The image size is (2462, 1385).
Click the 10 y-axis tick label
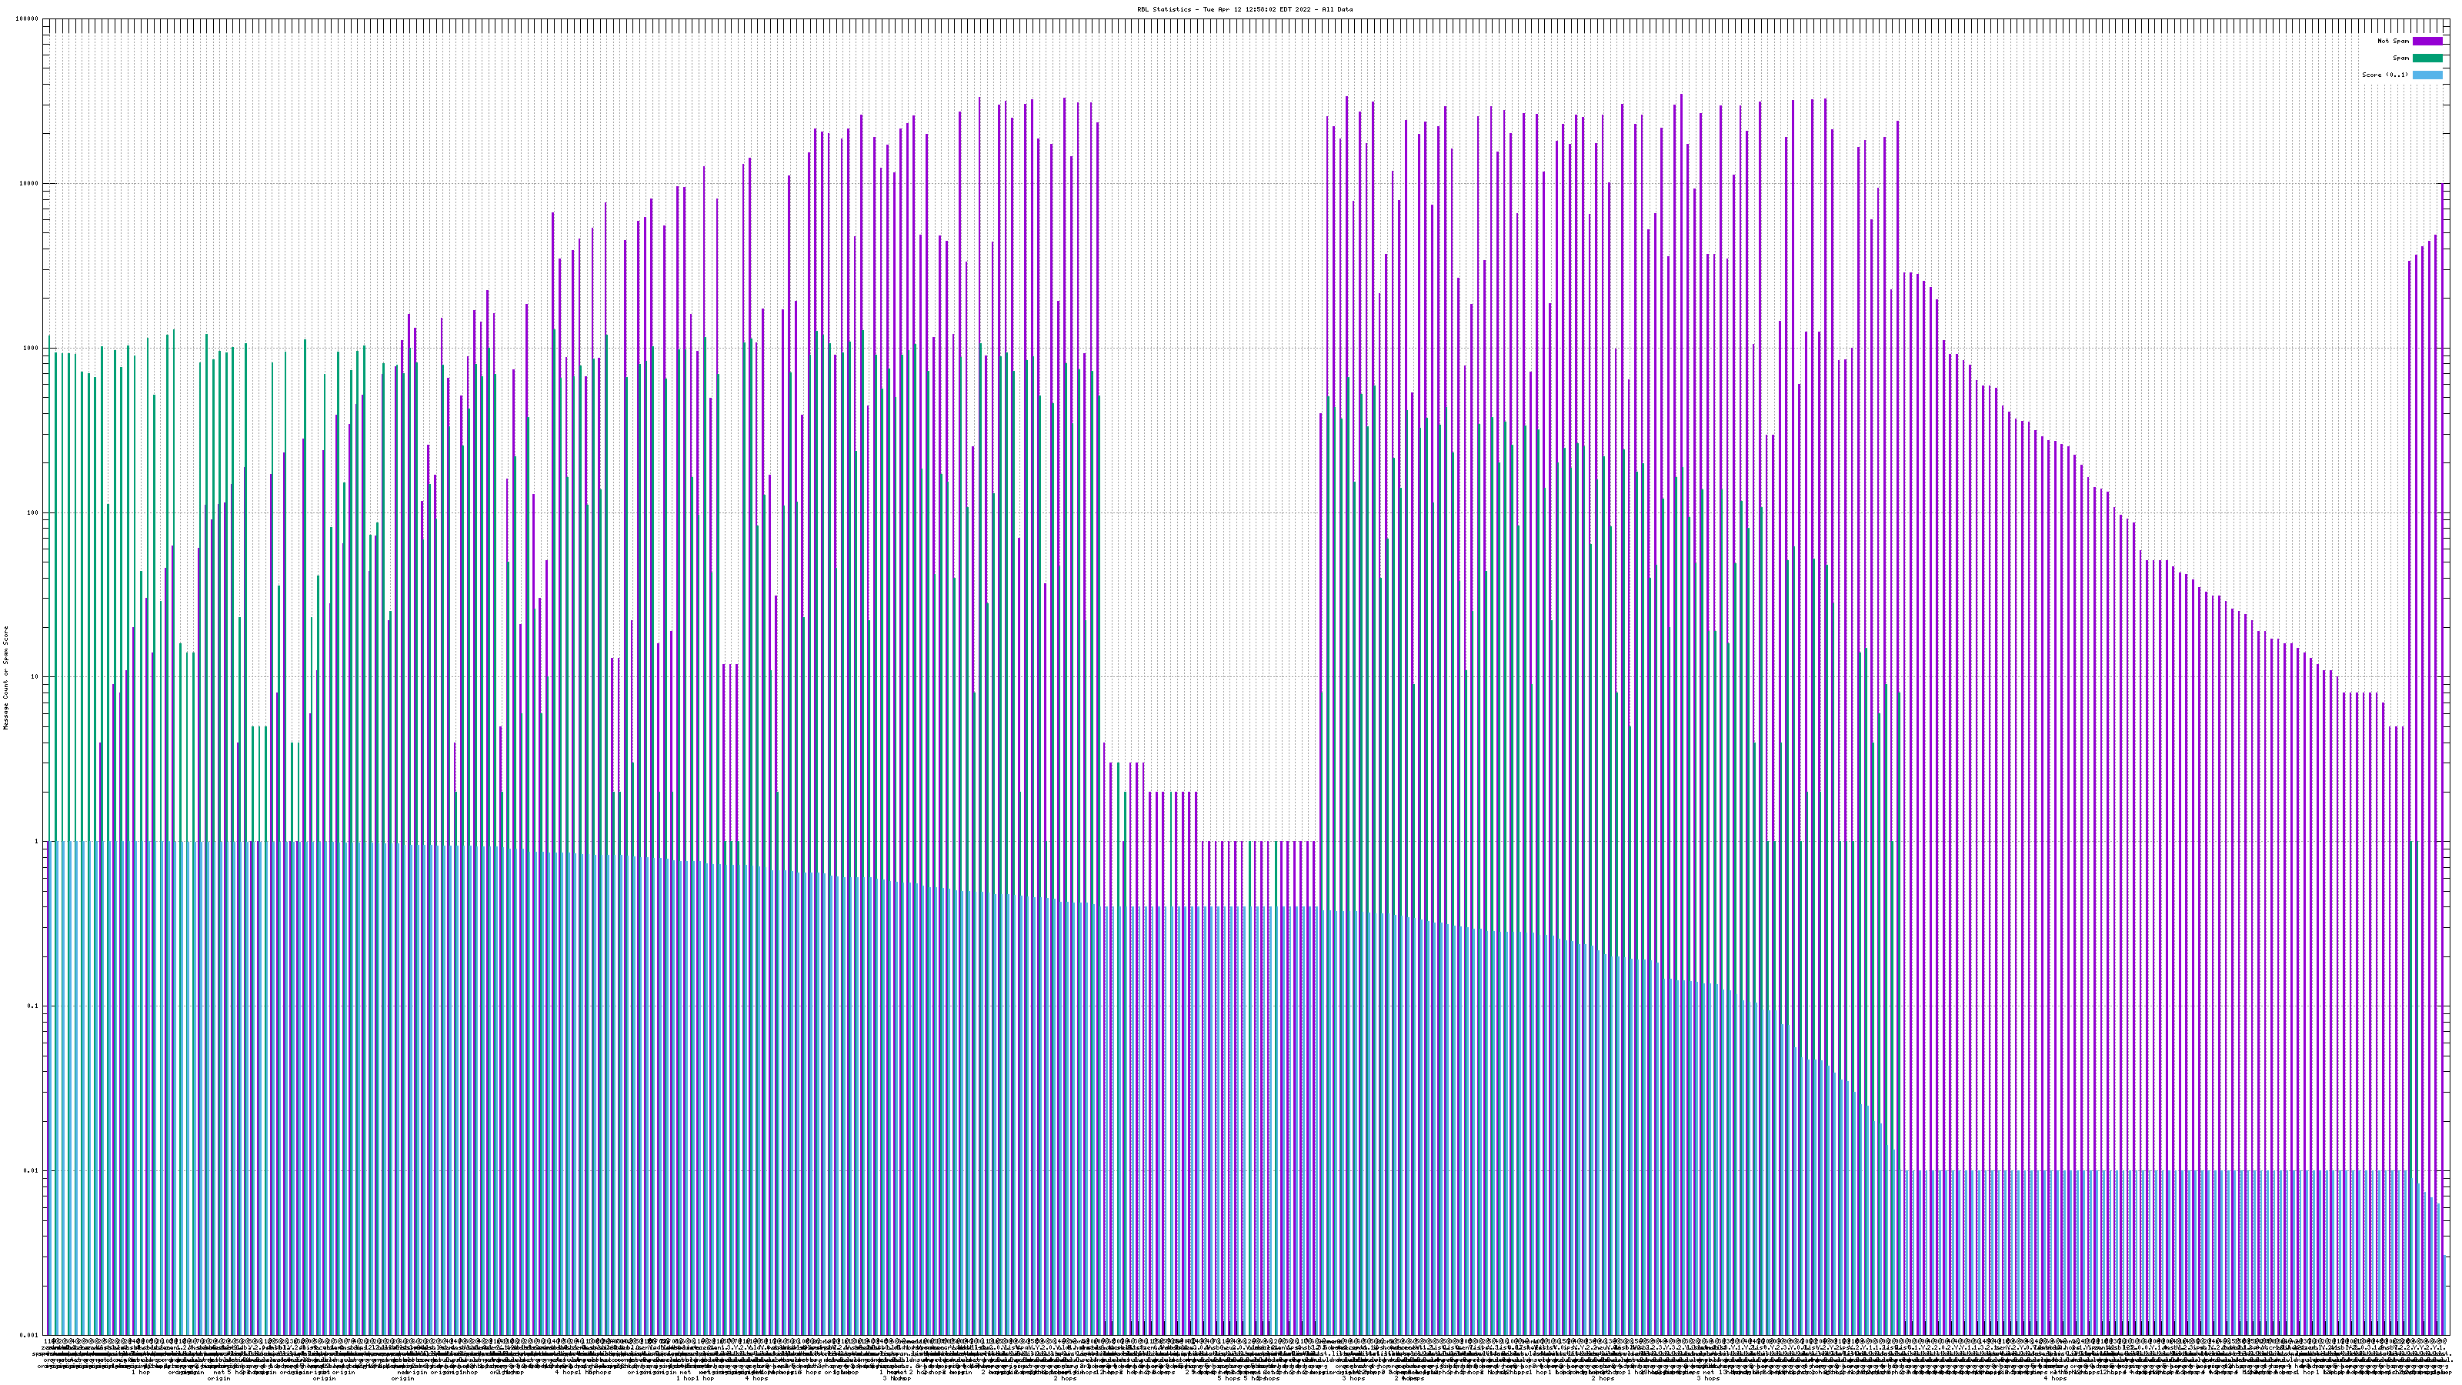(35, 677)
